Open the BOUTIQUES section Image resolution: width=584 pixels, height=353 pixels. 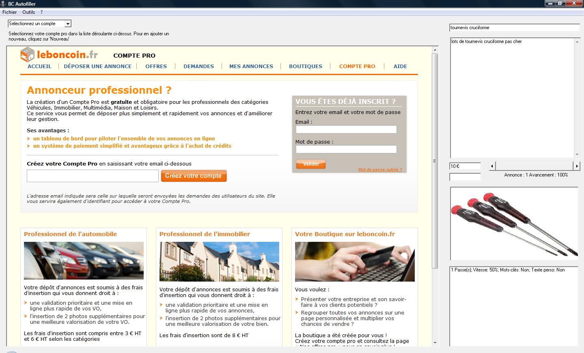(x=306, y=66)
